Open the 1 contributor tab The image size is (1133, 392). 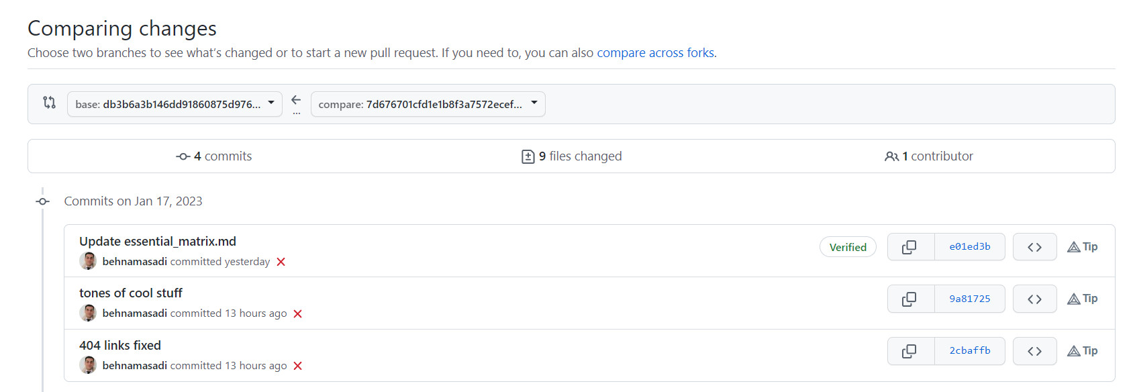tap(929, 156)
